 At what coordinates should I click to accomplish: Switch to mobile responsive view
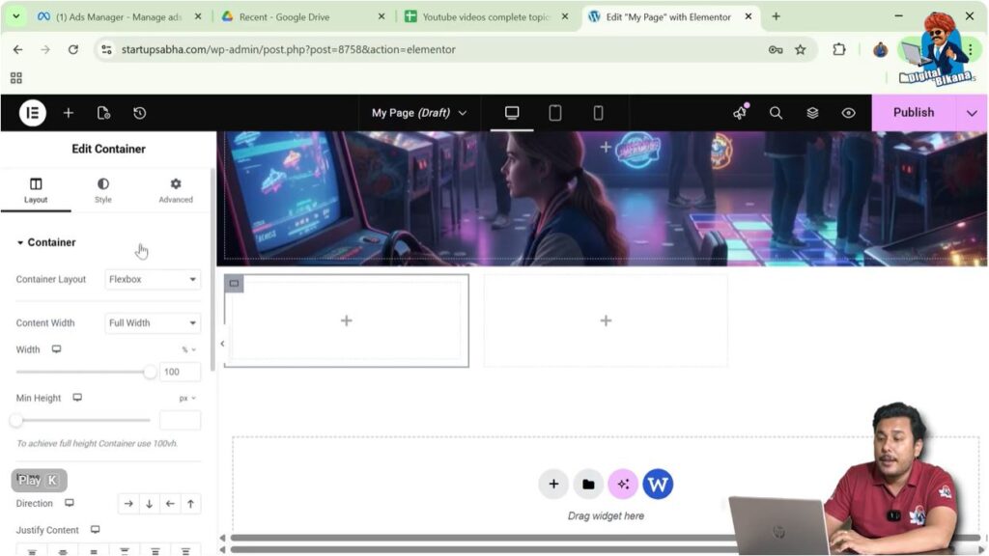[598, 113]
